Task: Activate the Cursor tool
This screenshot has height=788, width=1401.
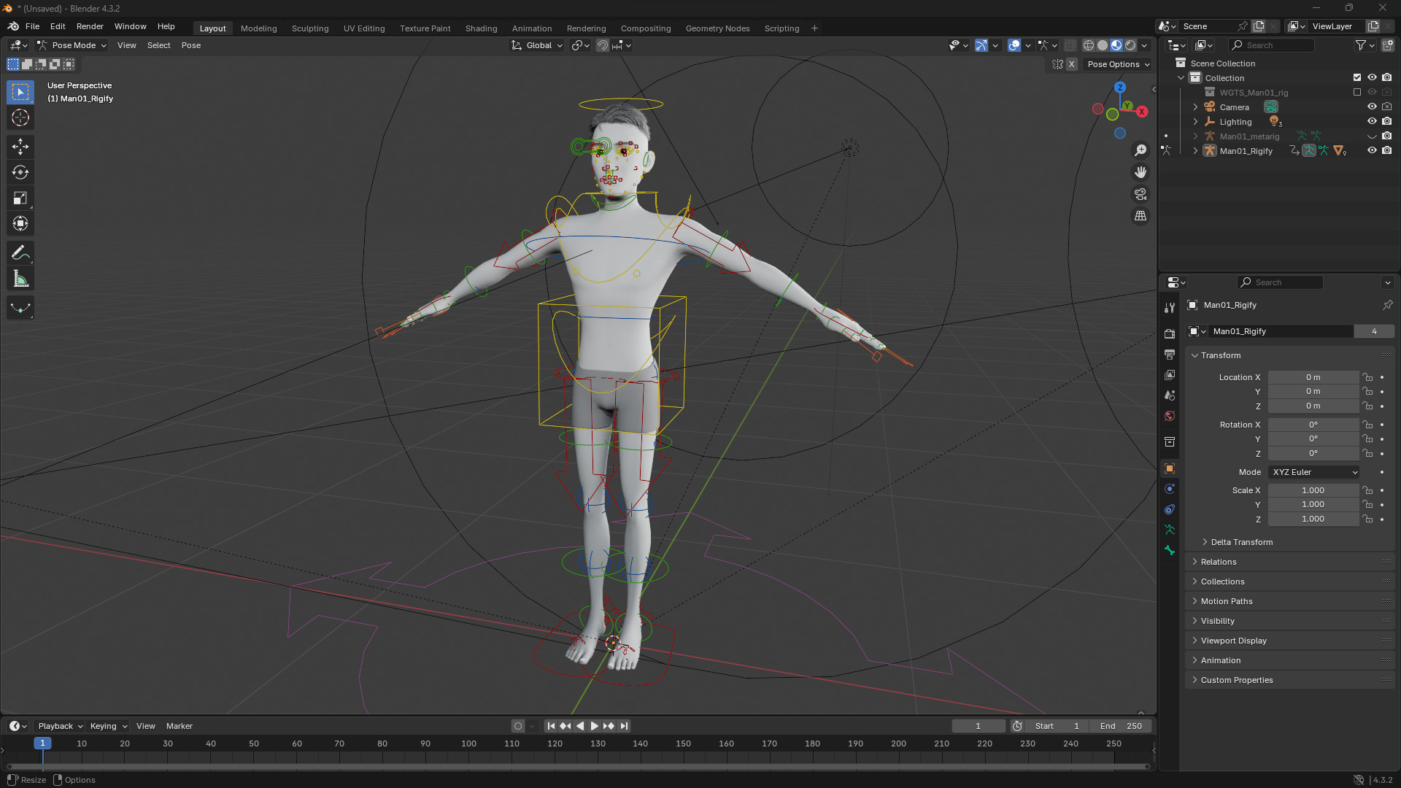Action: click(20, 117)
